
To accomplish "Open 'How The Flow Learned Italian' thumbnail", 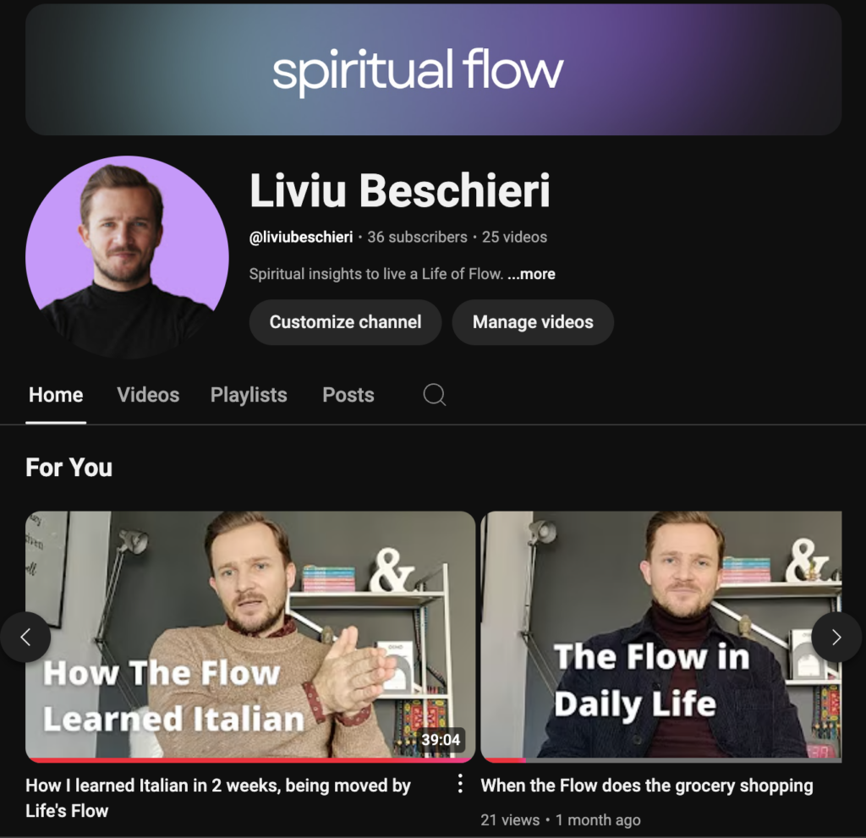I will (250, 635).
